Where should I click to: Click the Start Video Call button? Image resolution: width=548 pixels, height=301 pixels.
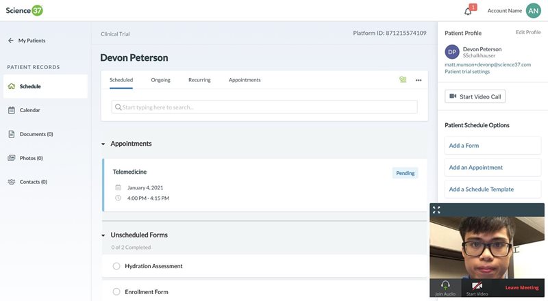pos(475,96)
